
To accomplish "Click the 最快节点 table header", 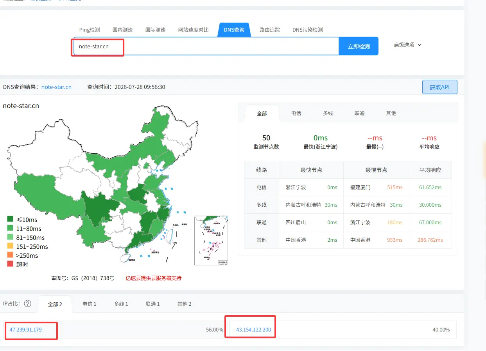I will (x=311, y=170).
